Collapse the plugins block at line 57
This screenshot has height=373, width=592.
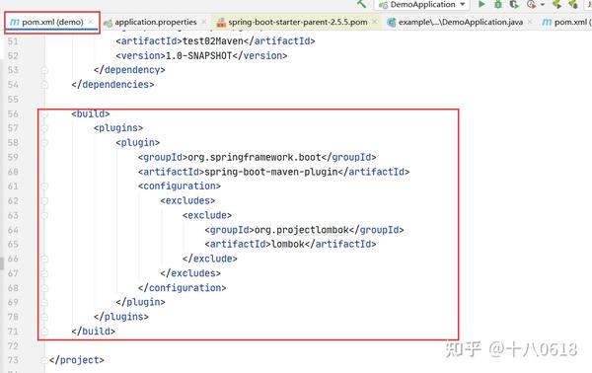click(44, 128)
